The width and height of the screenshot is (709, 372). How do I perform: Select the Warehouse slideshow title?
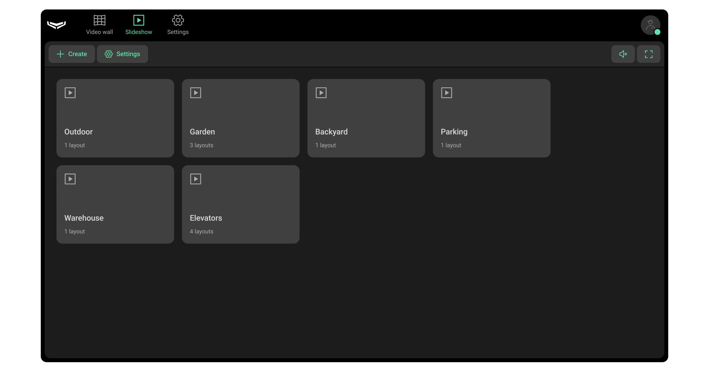click(84, 218)
